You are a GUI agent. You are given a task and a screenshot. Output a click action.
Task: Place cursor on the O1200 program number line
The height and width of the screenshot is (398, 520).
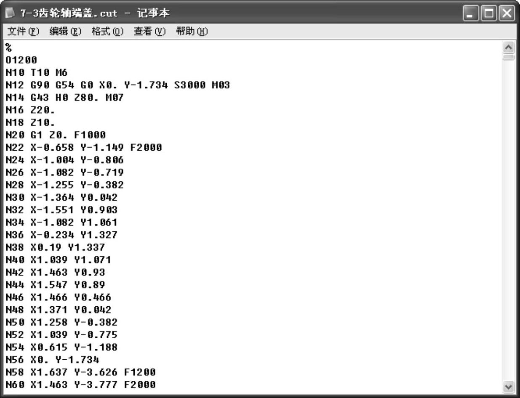(21, 60)
